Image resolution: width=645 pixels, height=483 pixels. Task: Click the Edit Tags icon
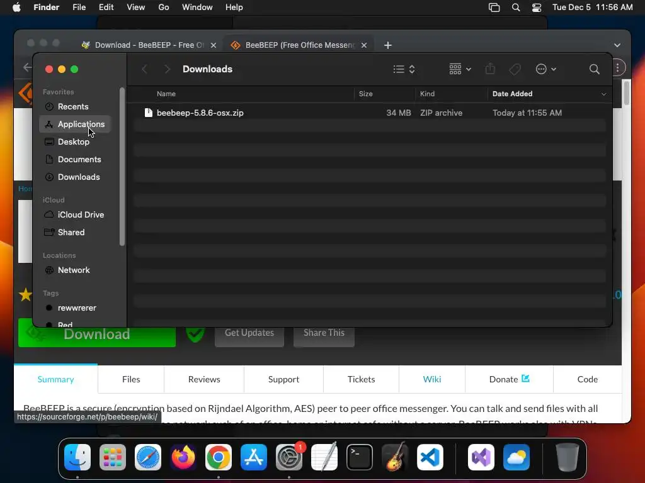click(x=515, y=69)
